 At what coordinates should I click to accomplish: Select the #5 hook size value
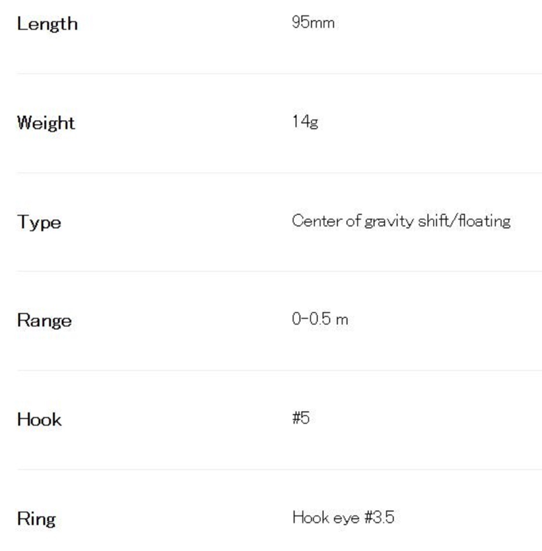pos(301,418)
